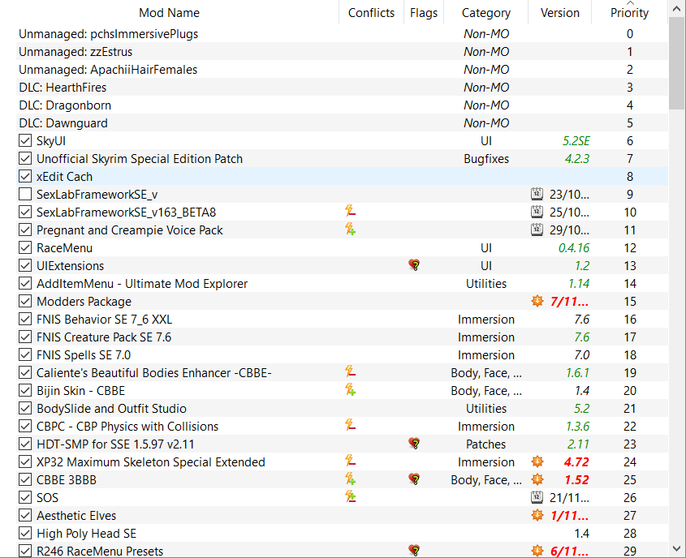Click the conflict icon for CBBE 3BBB

[350, 479]
